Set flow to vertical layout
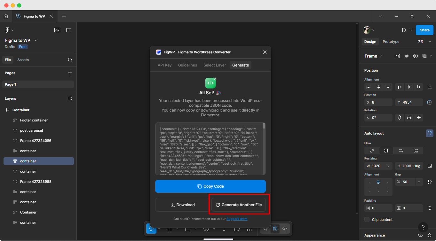The image size is (436, 241). (386, 151)
